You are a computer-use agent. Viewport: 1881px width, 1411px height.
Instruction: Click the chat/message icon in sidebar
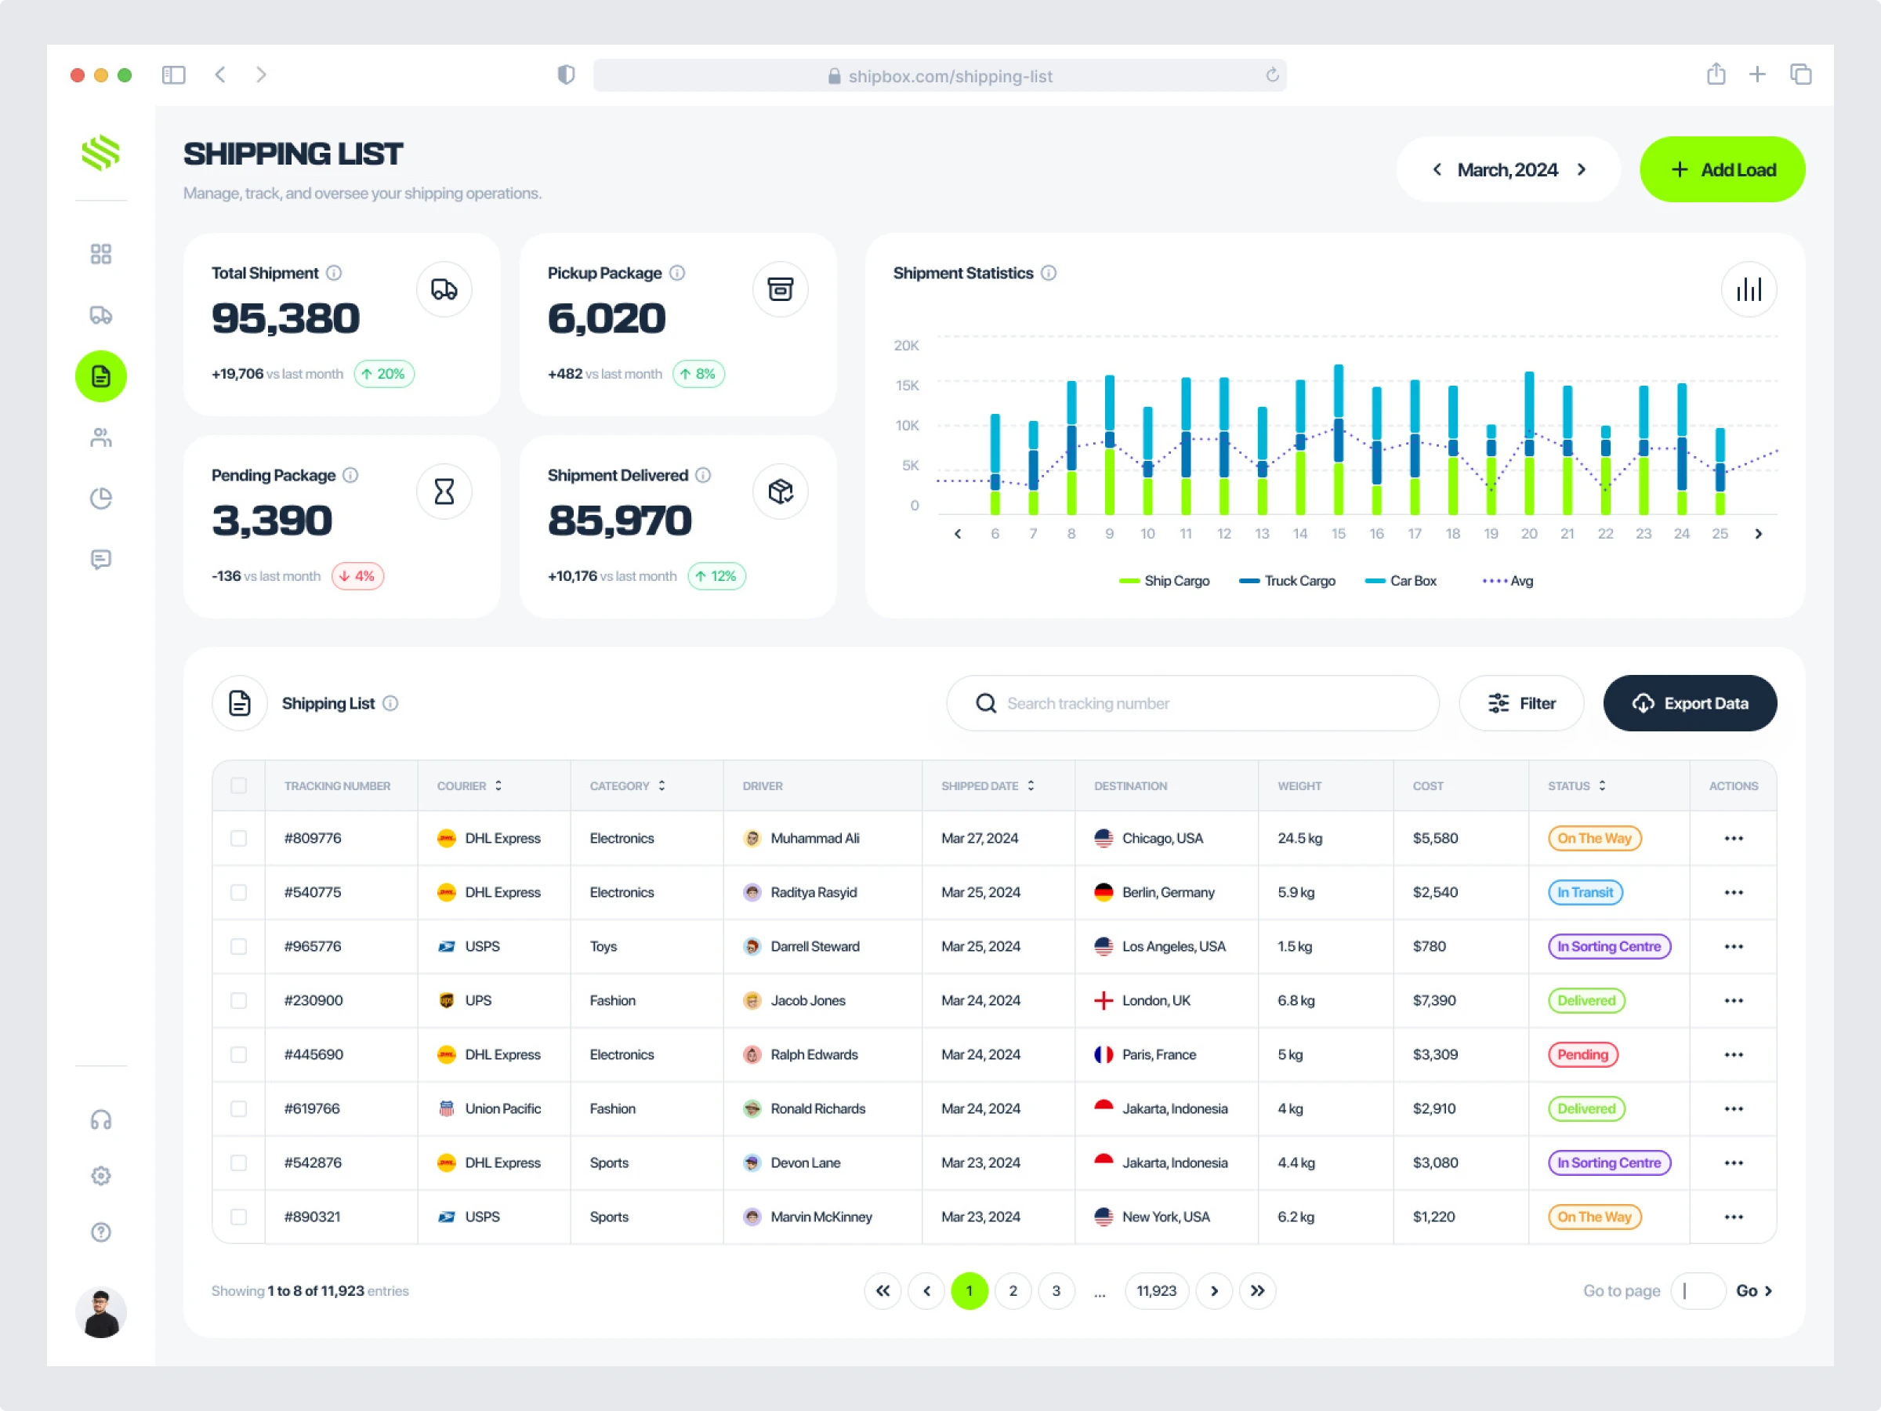(101, 559)
